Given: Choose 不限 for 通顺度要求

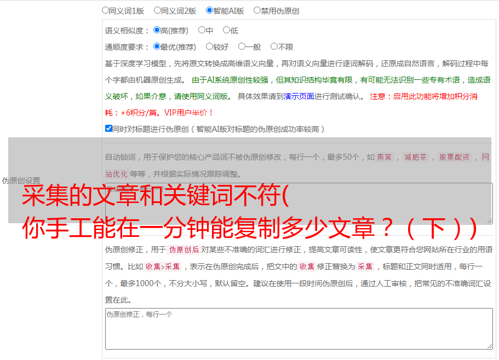Looking at the screenshot, I should (274, 47).
